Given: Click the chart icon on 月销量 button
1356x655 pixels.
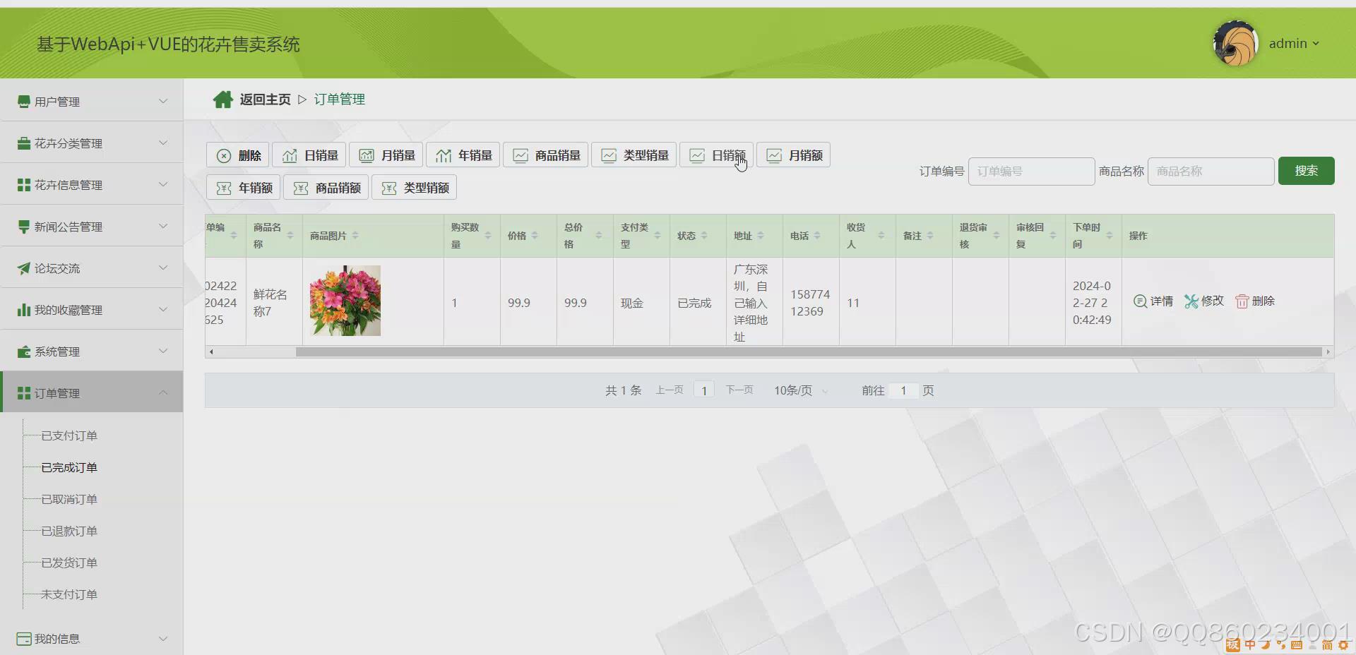Looking at the screenshot, I should [367, 156].
